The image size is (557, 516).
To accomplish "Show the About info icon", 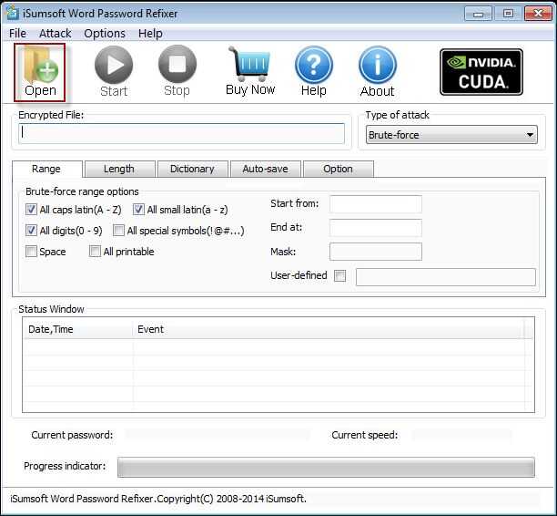I will pos(378,71).
